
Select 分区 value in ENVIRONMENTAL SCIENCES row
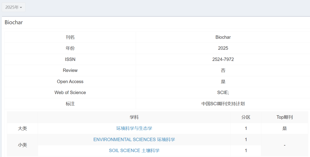(246, 140)
